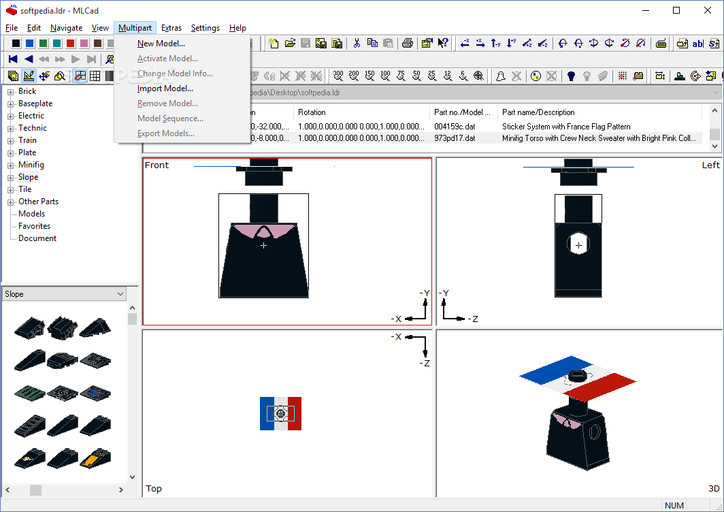Choose Import Model... menu entry
724x512 pixels.
tap(165, 89)
